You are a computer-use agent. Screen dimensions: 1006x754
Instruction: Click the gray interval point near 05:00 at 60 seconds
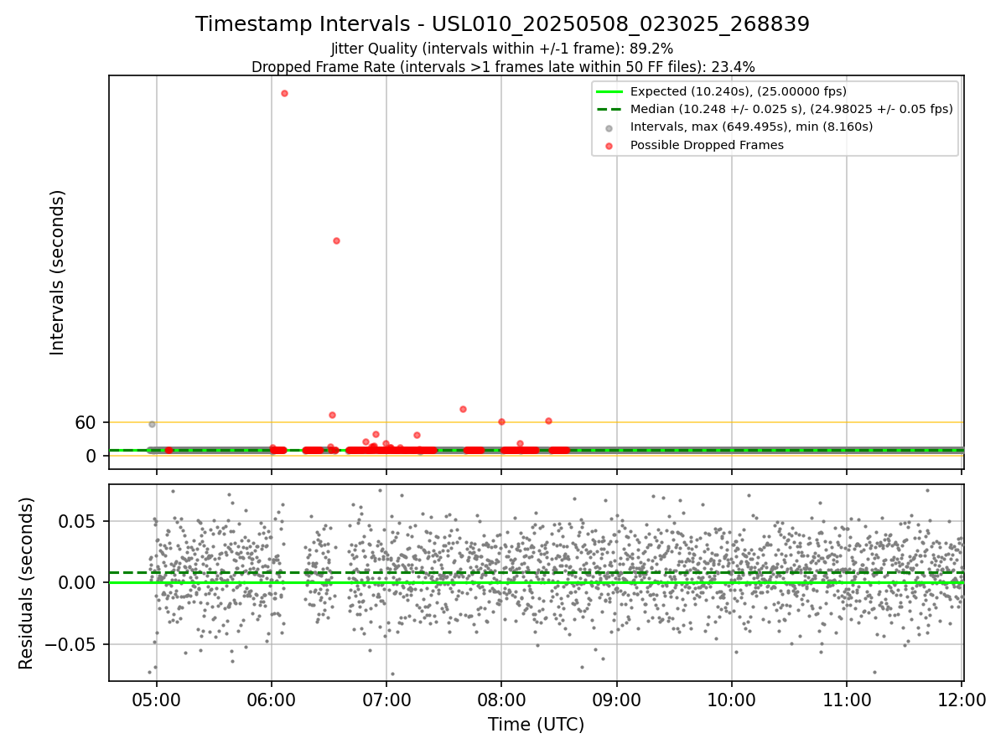[x=152, y=424]
